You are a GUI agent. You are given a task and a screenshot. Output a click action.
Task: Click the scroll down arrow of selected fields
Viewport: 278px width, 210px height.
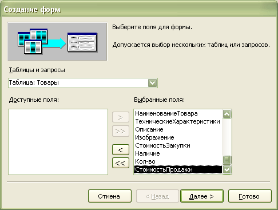pos(227,169)
